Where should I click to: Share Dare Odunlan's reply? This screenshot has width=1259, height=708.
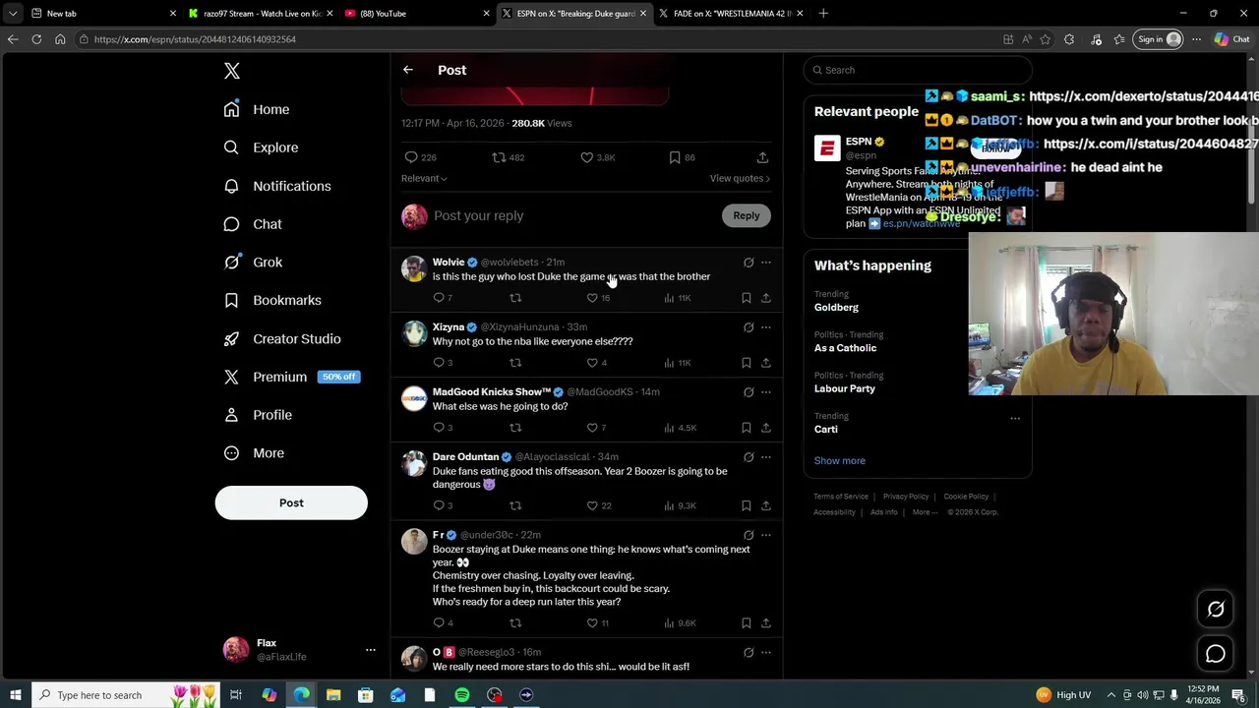click(766, 505)
